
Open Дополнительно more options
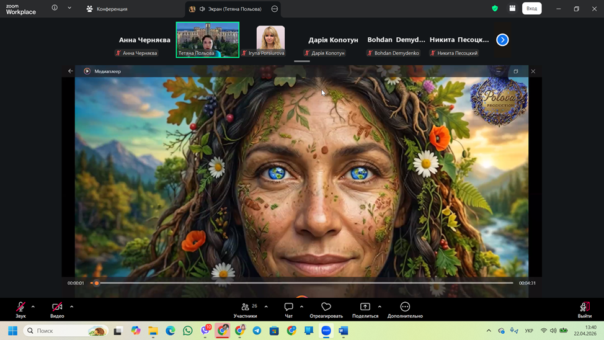pos(405,310)
